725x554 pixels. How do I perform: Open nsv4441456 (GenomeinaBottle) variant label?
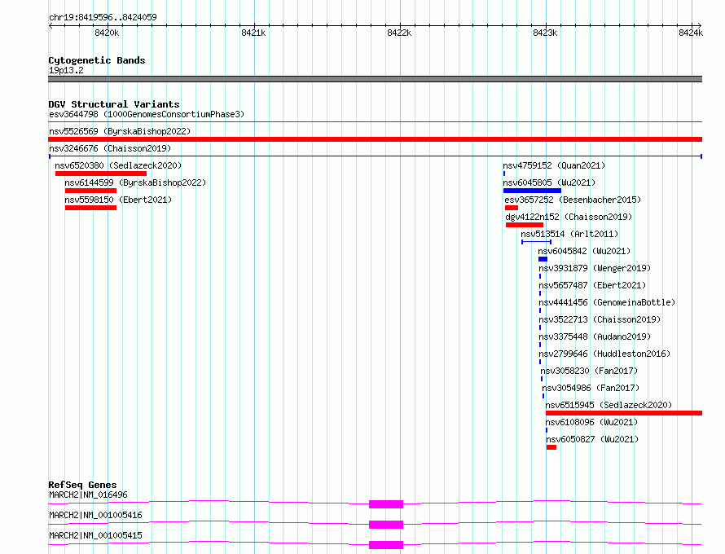tap(607, 302)
